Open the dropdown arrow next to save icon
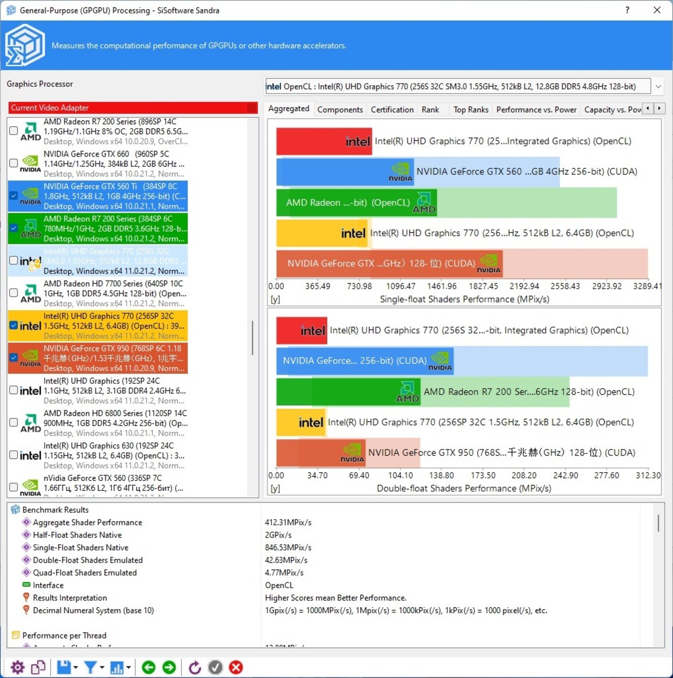Screen dimensions: 673x678 tap(75, 667)
